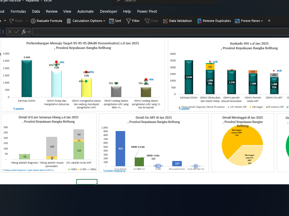289x216 pixels.
Task: Select the Estimasi ODHIV 2.544 teal bar
Action: [27, 79]
